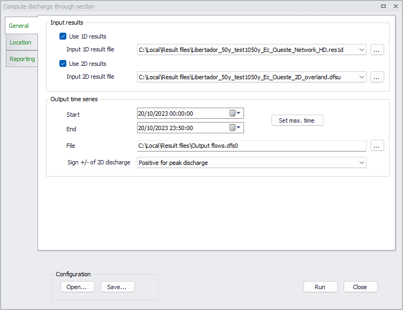Run the discharge computation
The image size is (403, 310).
(320, 287)
